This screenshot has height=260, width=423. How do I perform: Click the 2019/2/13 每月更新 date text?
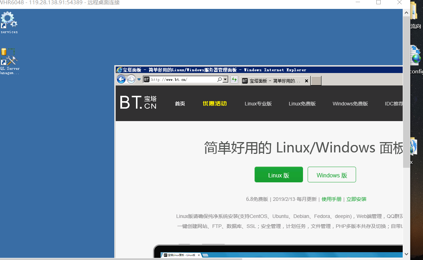tap(294, 199)
